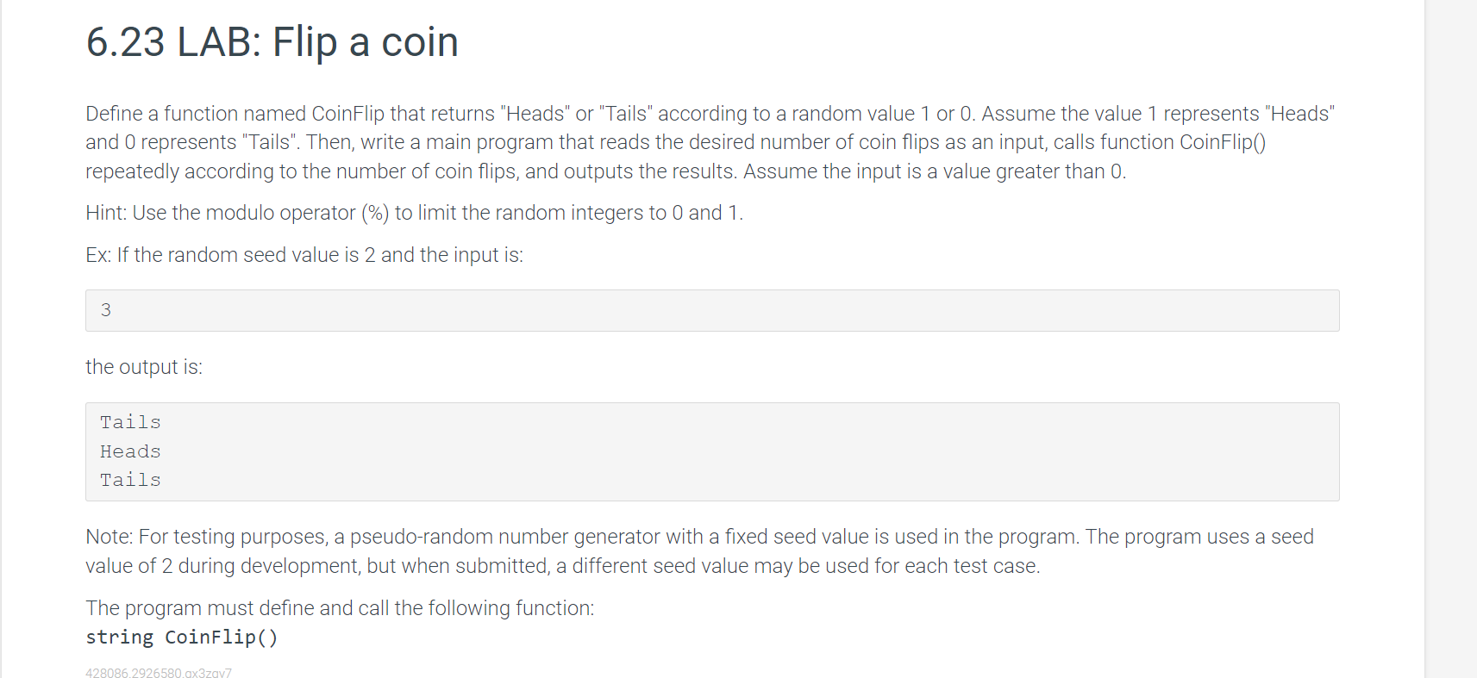The width and height of the screenshot is (1477, 678).
Task: Click the last 'Tails' output line
Action: [130, 480]
